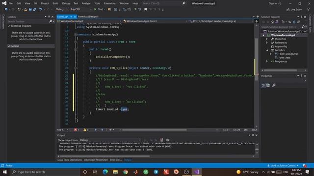314x176 pixels.
Task: Click the Solution Explorer Refresh icon
Action: tap(294, 22)
